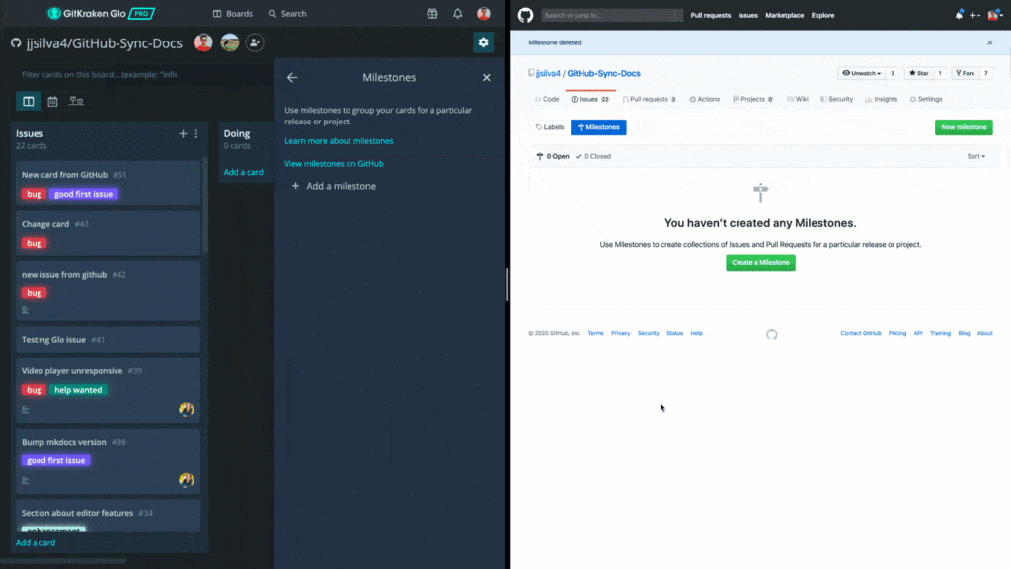This screenshot has width=1011, height=569.
Task: Switch to repo Pull requests tab
Action: point(650,100)
